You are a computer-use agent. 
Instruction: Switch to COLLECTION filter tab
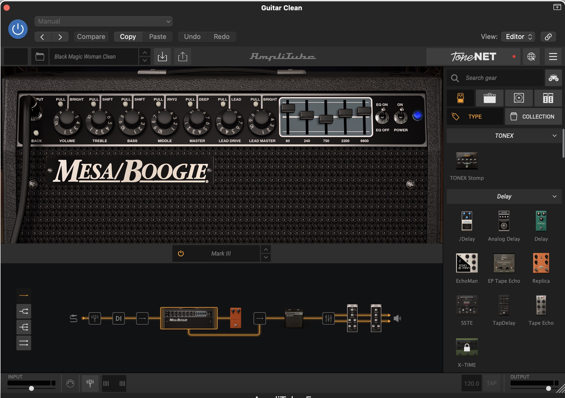[533, 117]
